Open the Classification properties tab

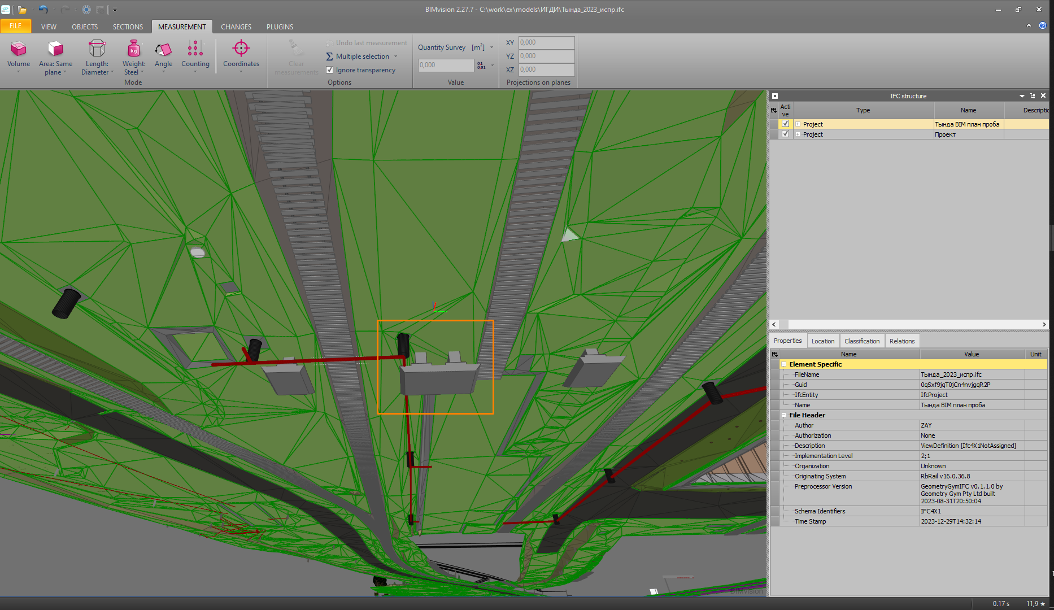click(861, 341)
